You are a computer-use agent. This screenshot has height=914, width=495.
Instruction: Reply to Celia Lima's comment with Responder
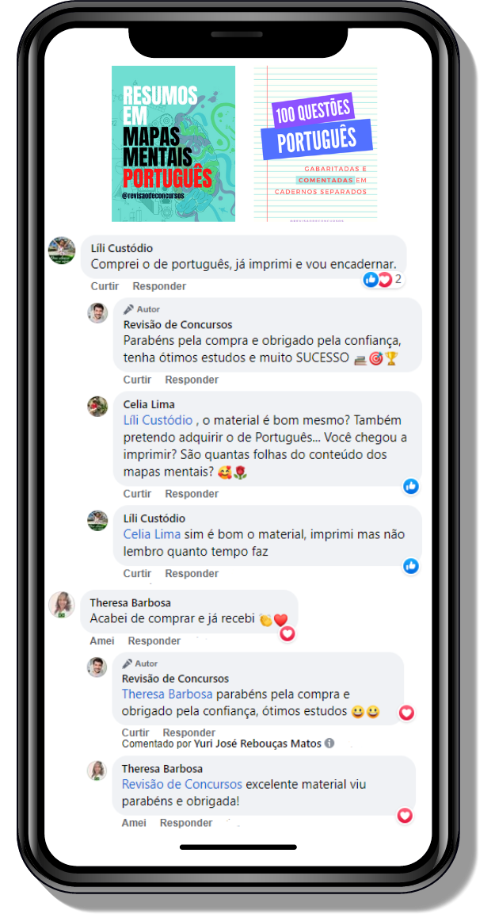[x=192, y=494]
